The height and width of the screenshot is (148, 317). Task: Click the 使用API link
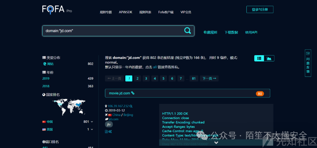click(x=251, y=32)
